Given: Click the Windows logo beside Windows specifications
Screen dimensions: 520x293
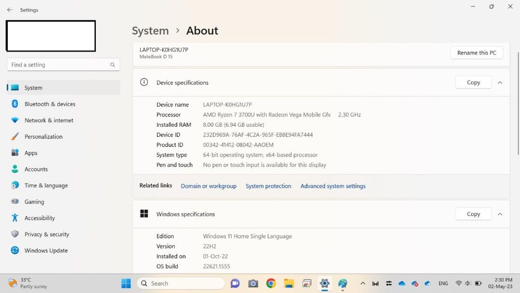Looking at the screenshot, I should (144, 213).
